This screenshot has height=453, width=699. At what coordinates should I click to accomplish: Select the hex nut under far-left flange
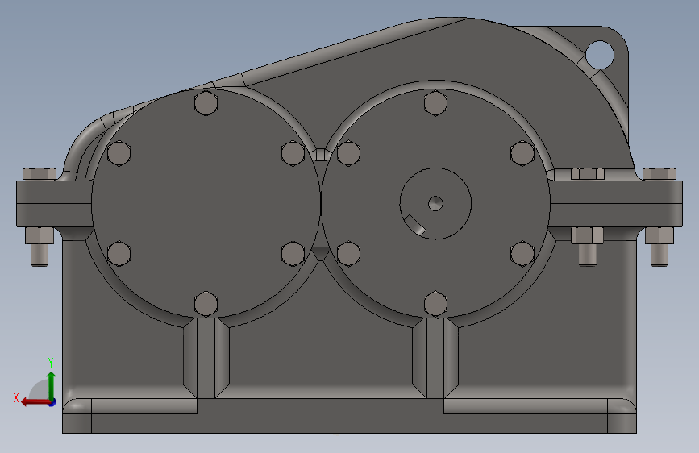click(40, 235)
